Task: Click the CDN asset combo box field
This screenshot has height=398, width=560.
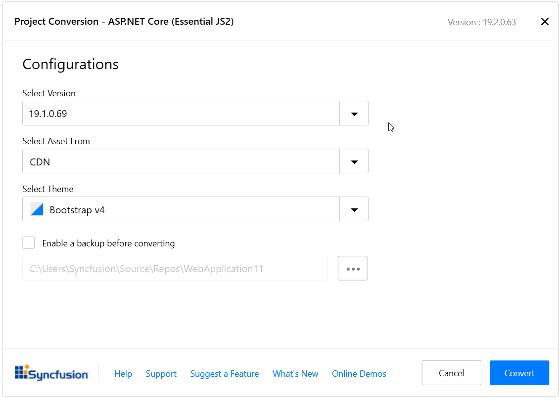Action: pyautogui.click(x=195, y=161)
